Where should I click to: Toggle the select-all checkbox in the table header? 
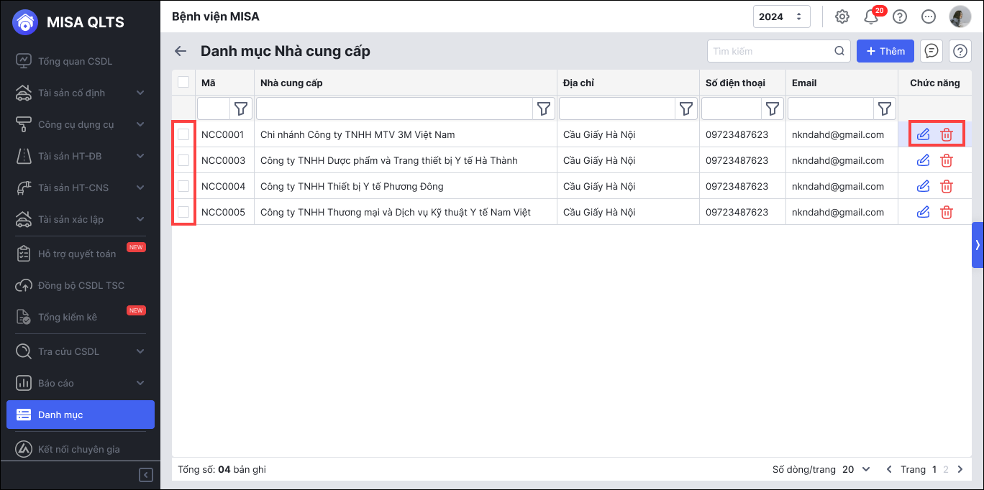(183, 83)
